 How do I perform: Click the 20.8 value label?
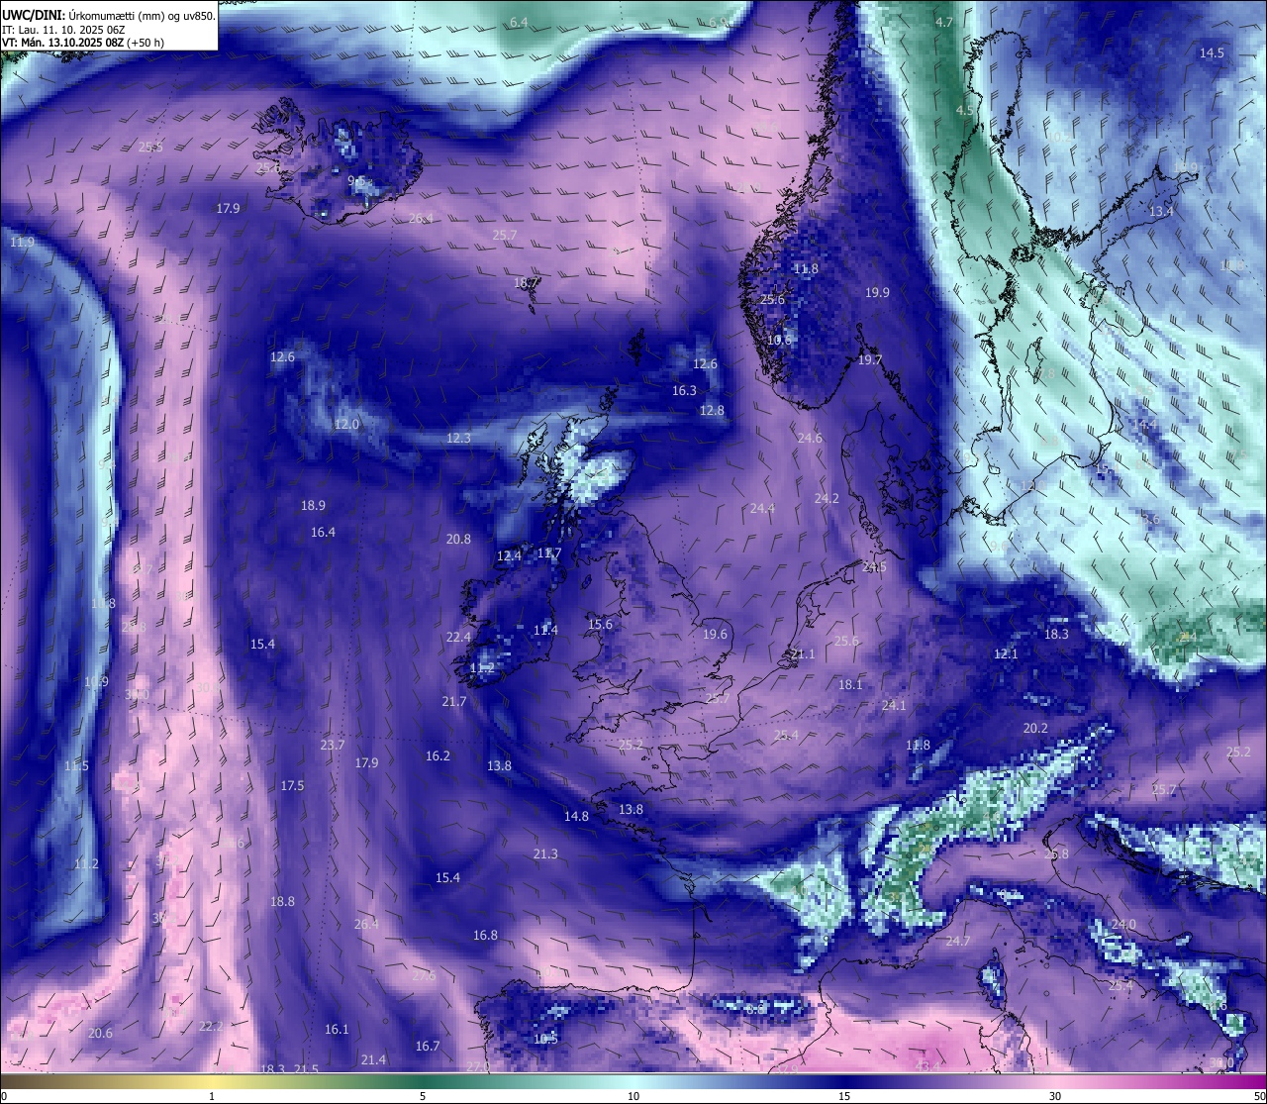(458, 539)
